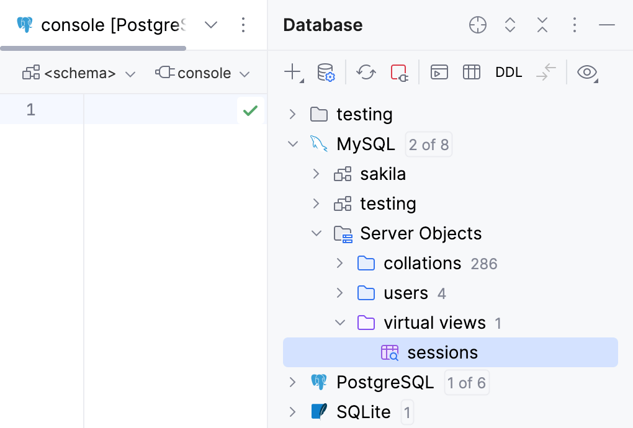Select the sessions virtual view
This screenshot has height=428, width=633.
click(442, 352)
